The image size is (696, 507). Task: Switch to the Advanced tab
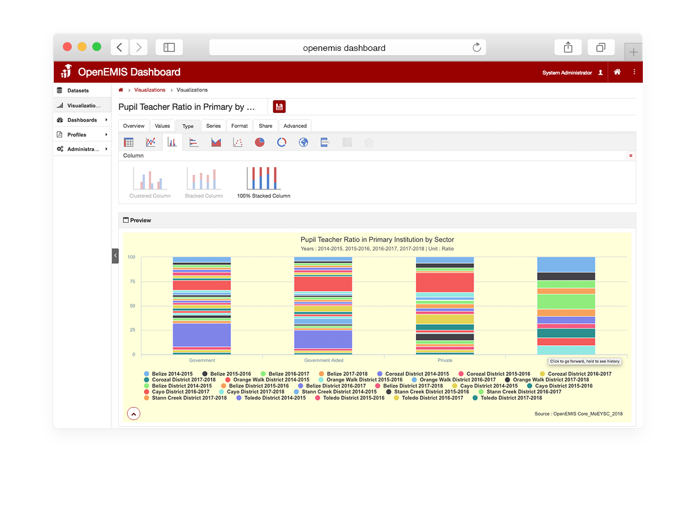[x=295, y=126]
